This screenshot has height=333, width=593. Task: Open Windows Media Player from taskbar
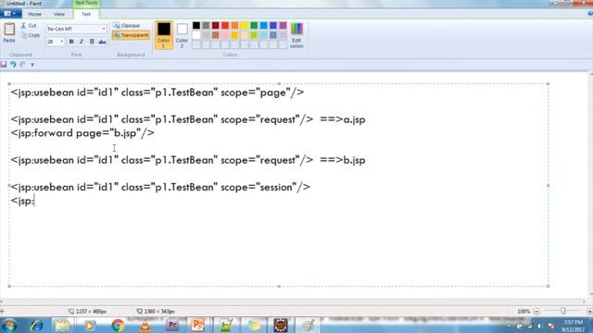click(x=90, y=325)
